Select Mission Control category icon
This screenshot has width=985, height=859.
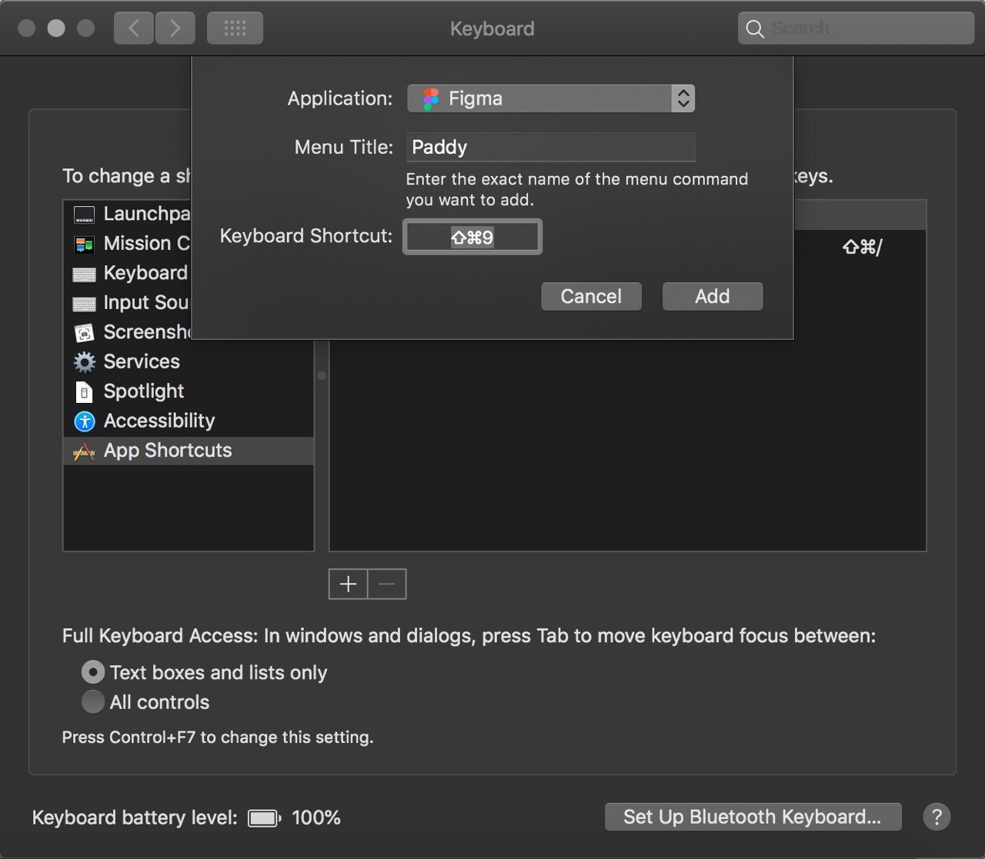[x=84, y=245]
